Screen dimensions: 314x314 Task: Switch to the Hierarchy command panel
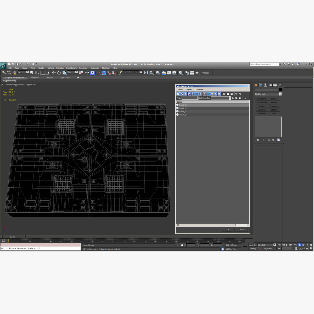pyautogui.click(x=266, y=85)
